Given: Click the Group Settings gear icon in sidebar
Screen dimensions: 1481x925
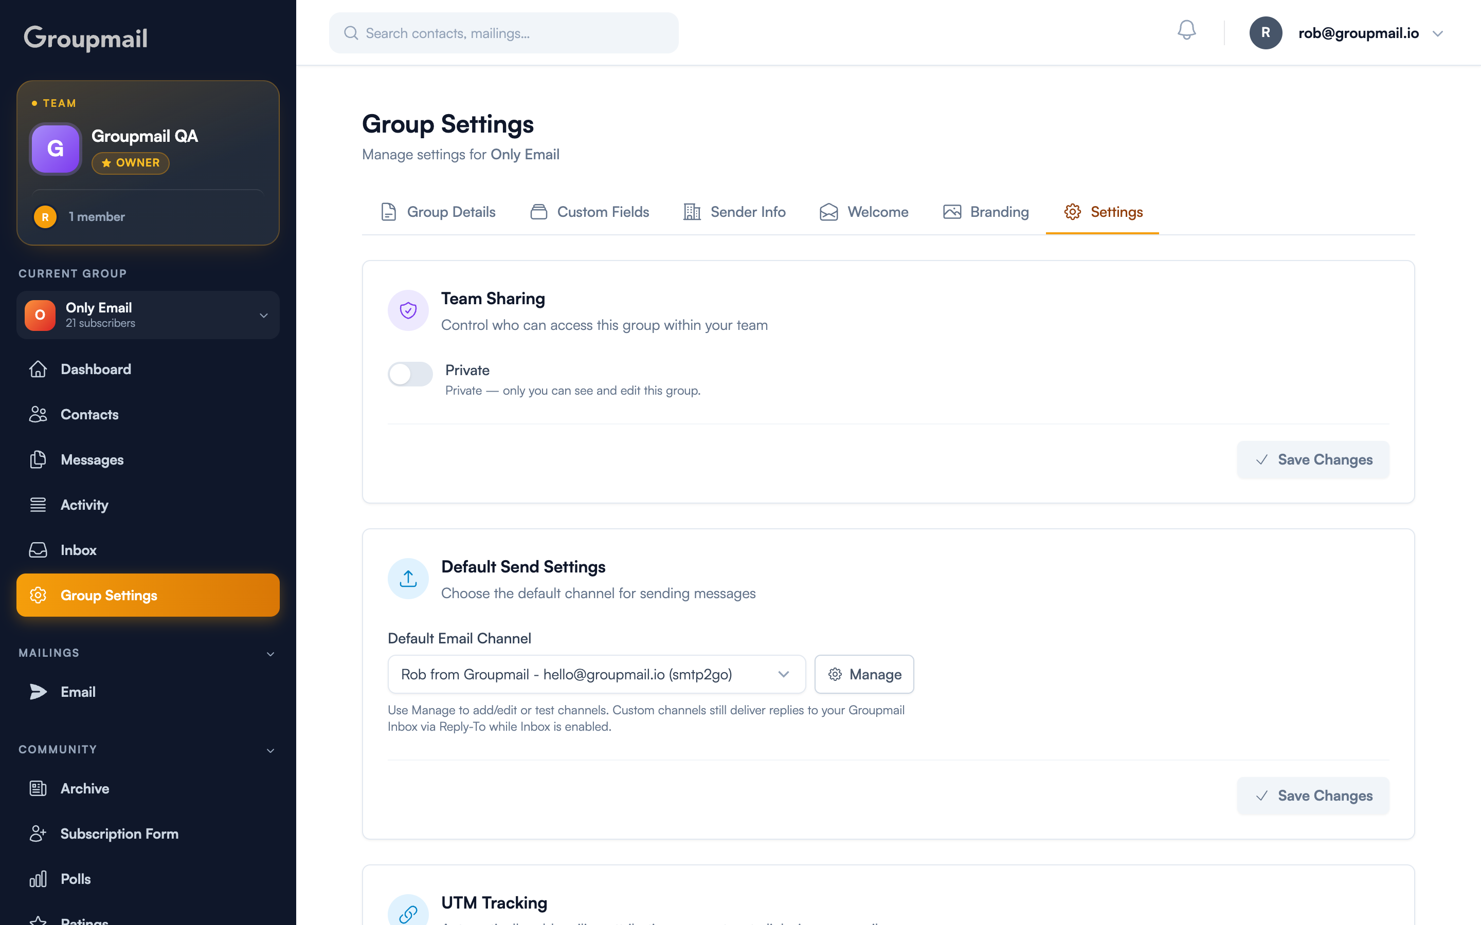Looking at the screenshot, I should coord(38,595).
